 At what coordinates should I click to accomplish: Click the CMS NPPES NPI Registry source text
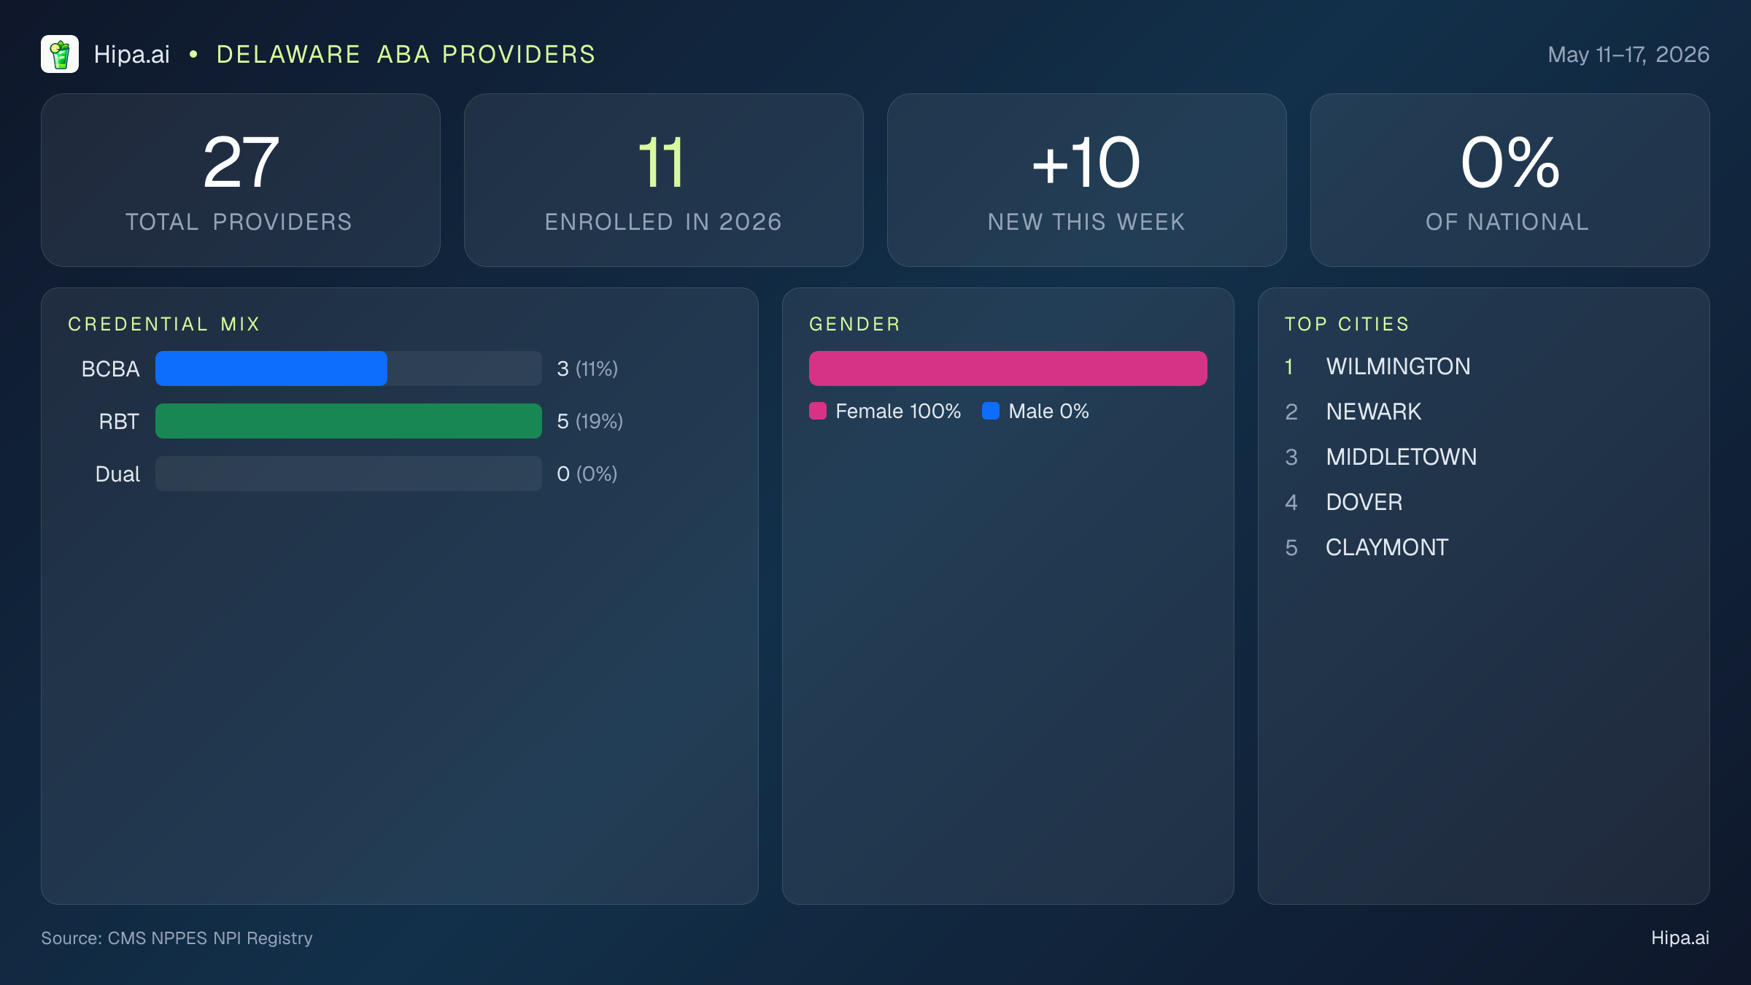210,938
